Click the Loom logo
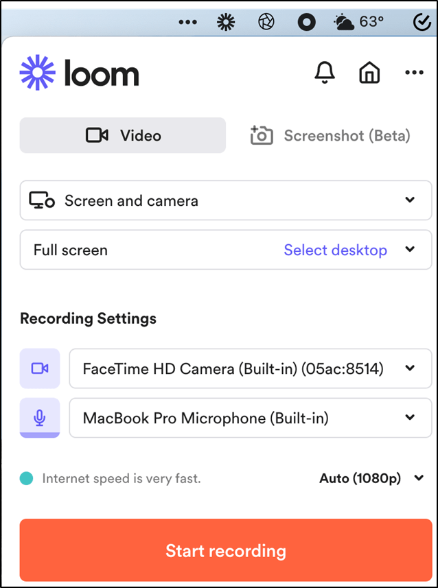Screen dimensions: 438x588 (80, 73)
